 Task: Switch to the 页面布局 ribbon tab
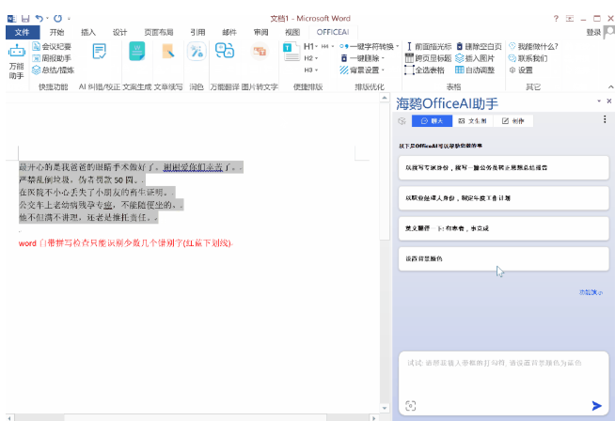159,32
